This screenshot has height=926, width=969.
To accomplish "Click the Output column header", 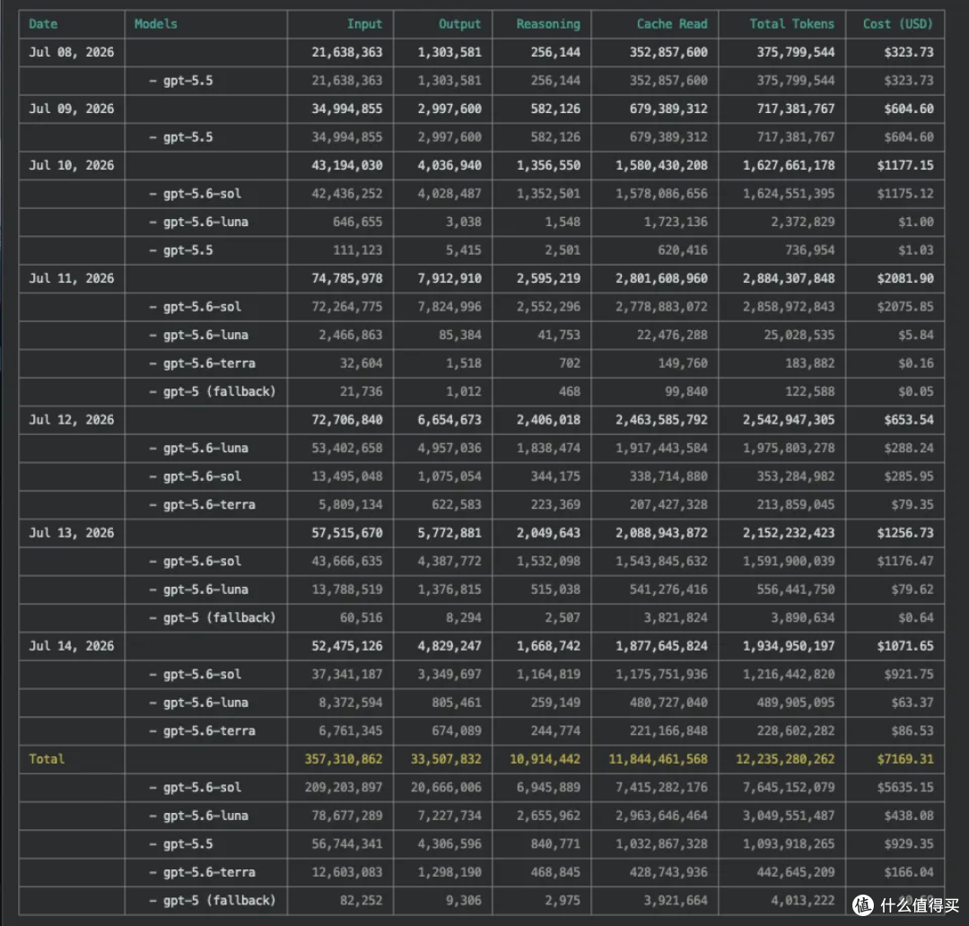I will [459, 24].
